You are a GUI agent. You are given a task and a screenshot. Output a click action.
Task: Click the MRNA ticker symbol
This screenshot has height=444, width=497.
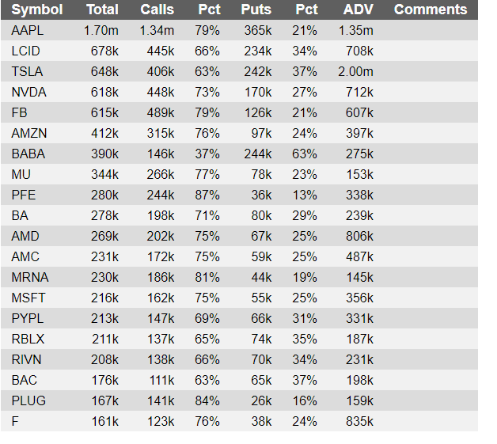tap(29, 277)
